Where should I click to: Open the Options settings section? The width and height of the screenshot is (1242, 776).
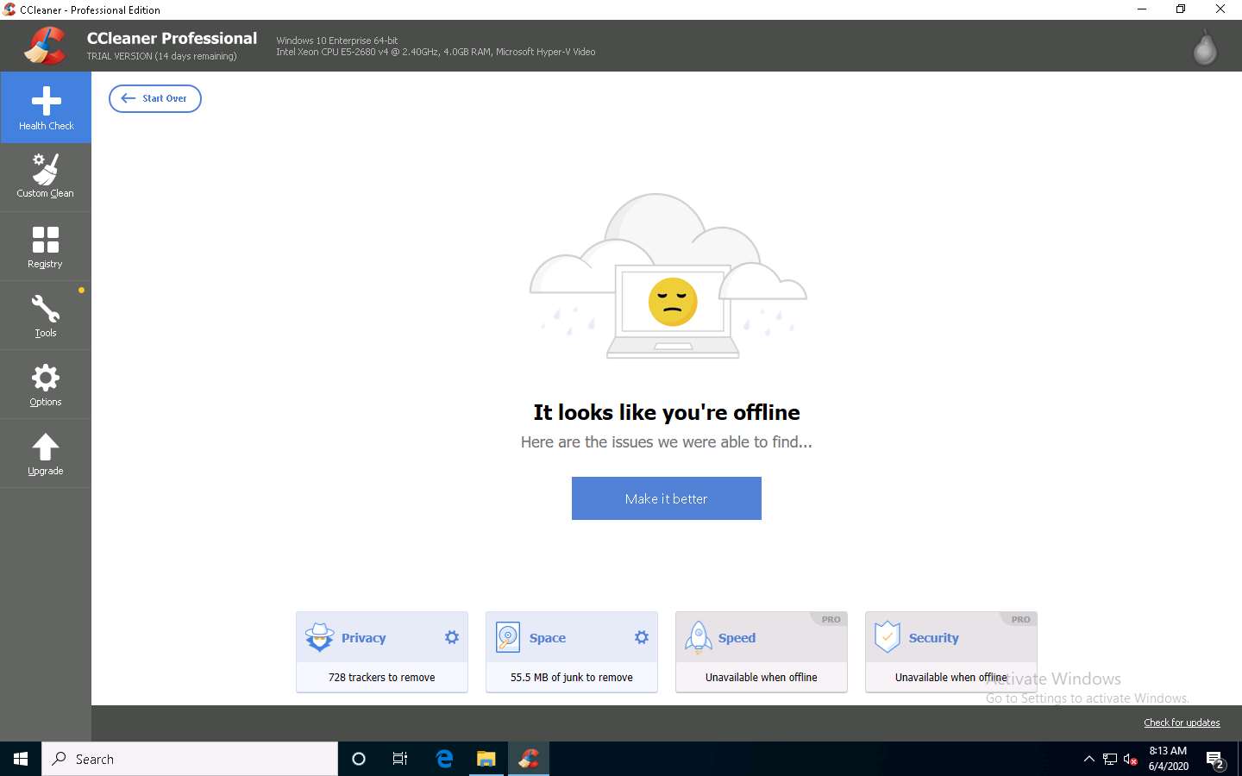tap(46, 385)
